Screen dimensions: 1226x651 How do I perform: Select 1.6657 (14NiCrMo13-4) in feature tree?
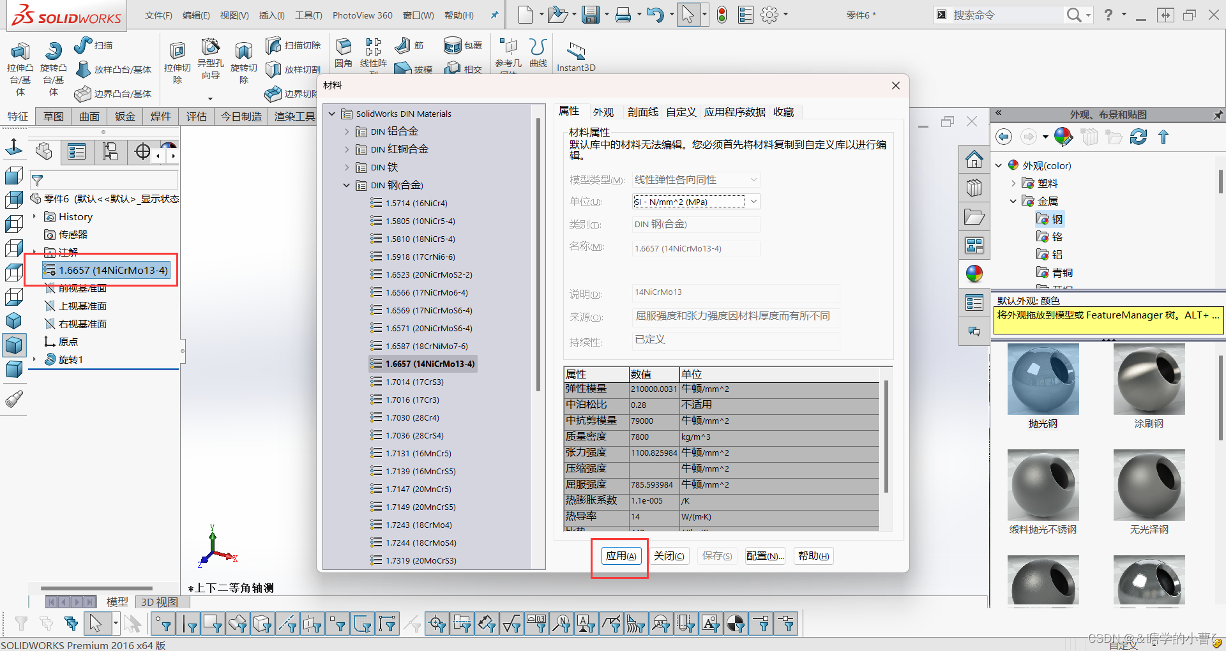pos(107,270)
